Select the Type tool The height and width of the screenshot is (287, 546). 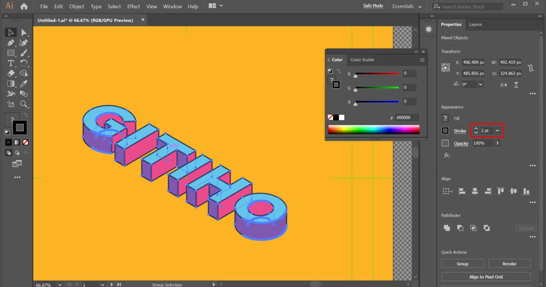(11, 63)
